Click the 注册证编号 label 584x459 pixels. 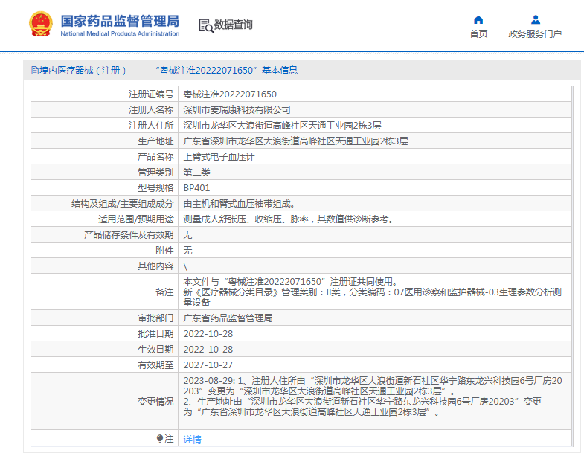151,94
